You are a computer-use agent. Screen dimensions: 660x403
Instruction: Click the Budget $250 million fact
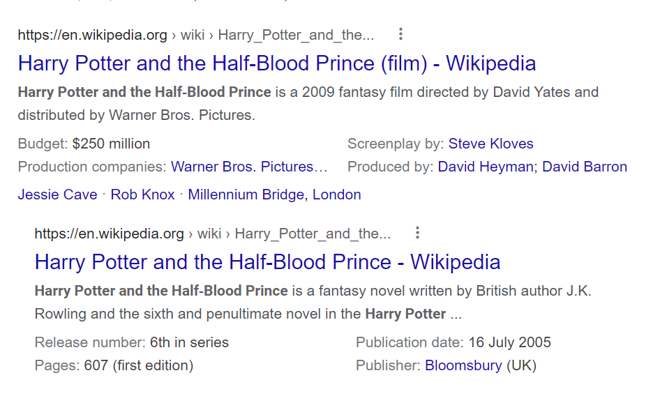click(84, 144)
